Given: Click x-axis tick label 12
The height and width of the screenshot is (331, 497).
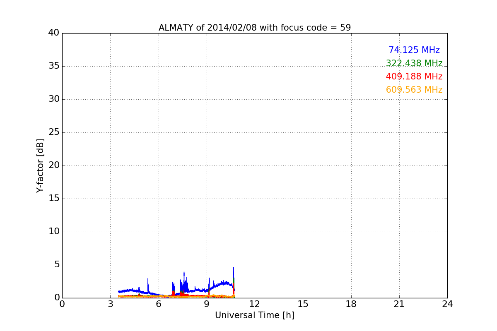Looking at the screenshot, I should [x=255, y=304].
